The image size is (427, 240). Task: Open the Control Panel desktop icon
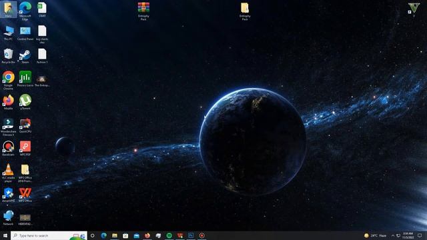pos(25,33)
